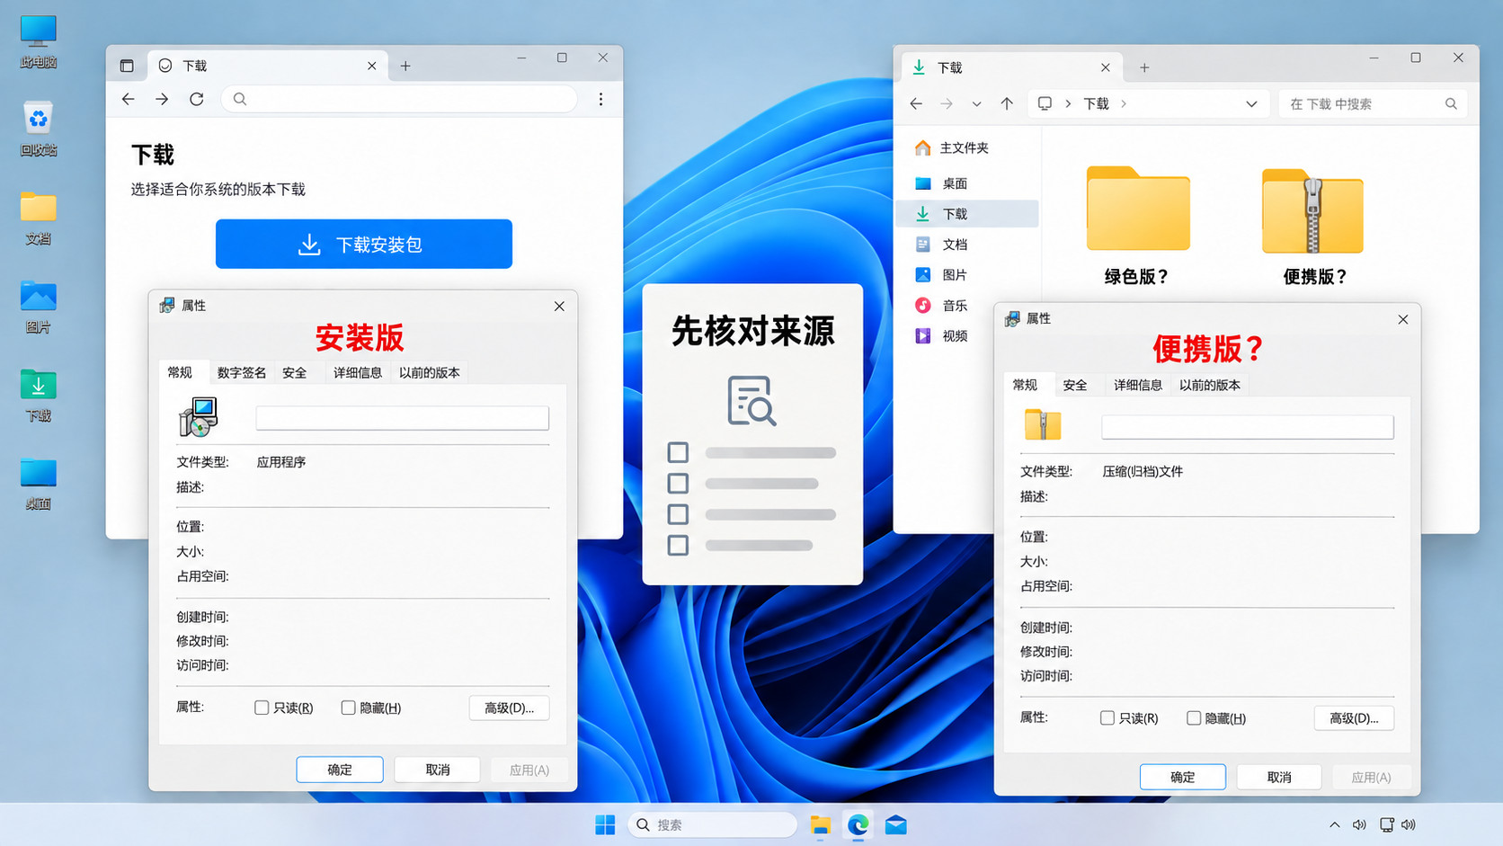The image size is (1503, 846).
Task: Open the 图片 desktop icon
Action: 38,306
